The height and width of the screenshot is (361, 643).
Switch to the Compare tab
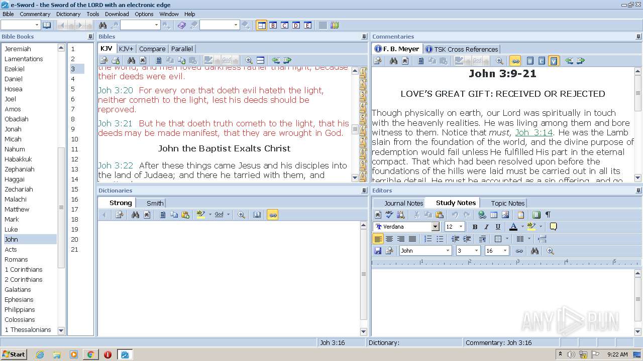[152, 49]
